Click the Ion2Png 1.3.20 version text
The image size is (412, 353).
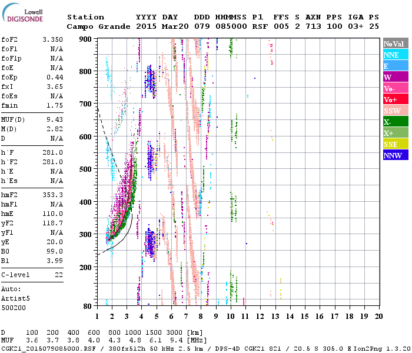[x=382, y=348]
